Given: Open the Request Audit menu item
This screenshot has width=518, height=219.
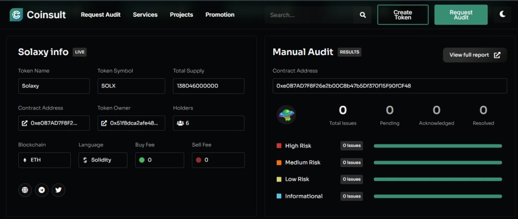Looking at the screenshot, I should tap(101, 15).
